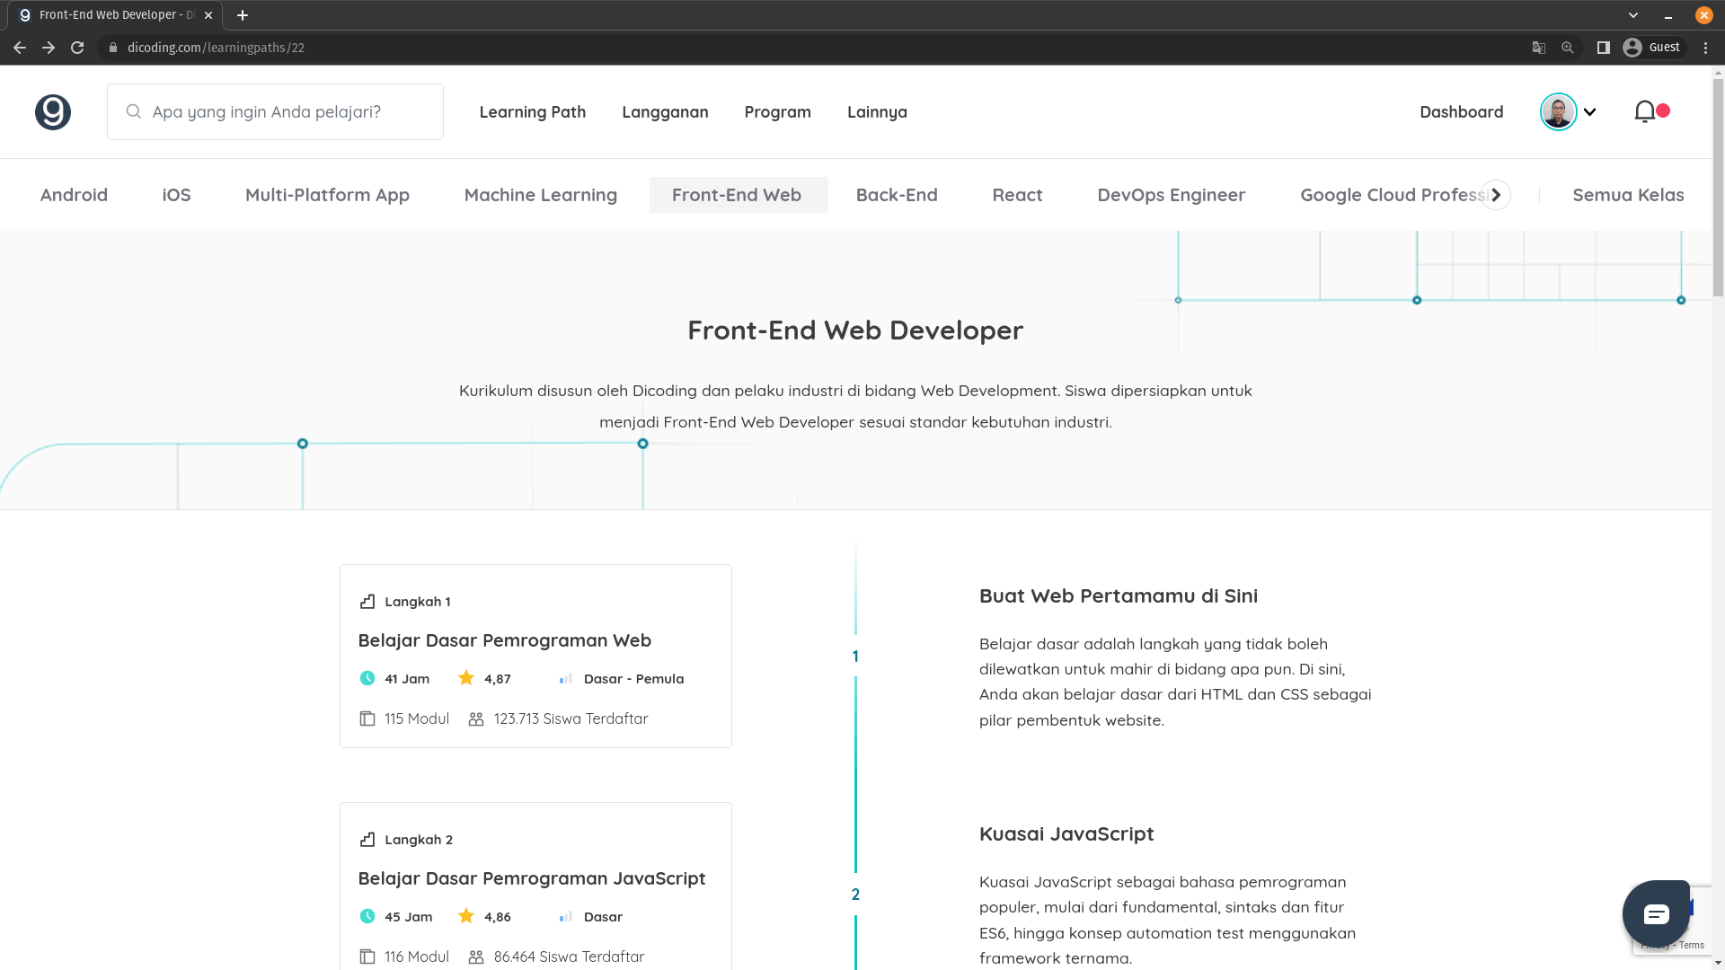Viewport: 1725px width, 970px height.
Task: Open Belajar Dasar Pemrograman Web course
Action: tap(505, 640)
